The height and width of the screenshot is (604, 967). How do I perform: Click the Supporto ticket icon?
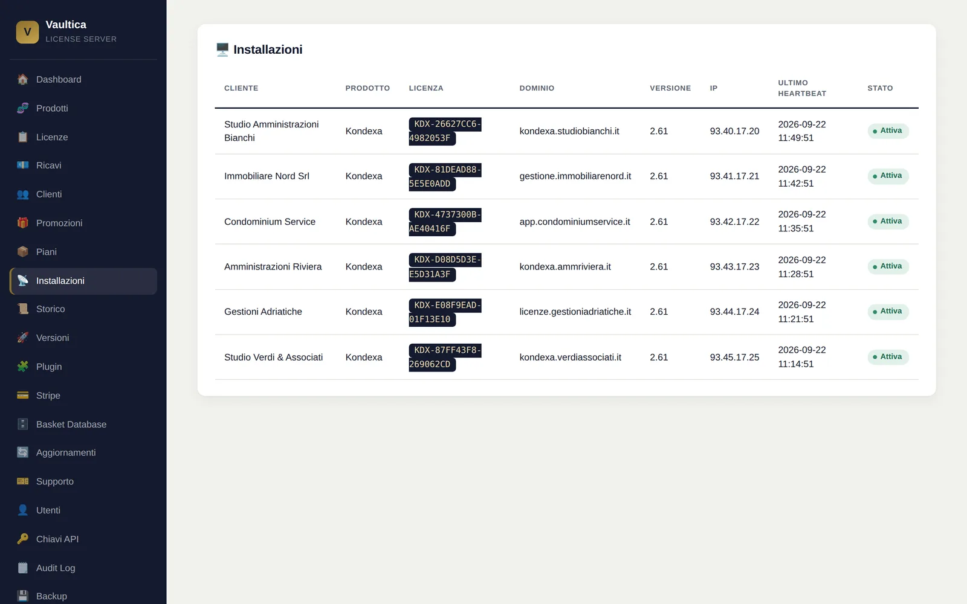[23, 481]
